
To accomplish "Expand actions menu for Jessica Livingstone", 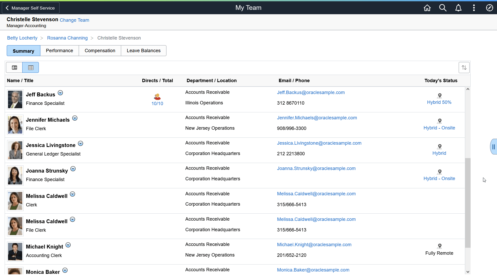I will point(81,143).
